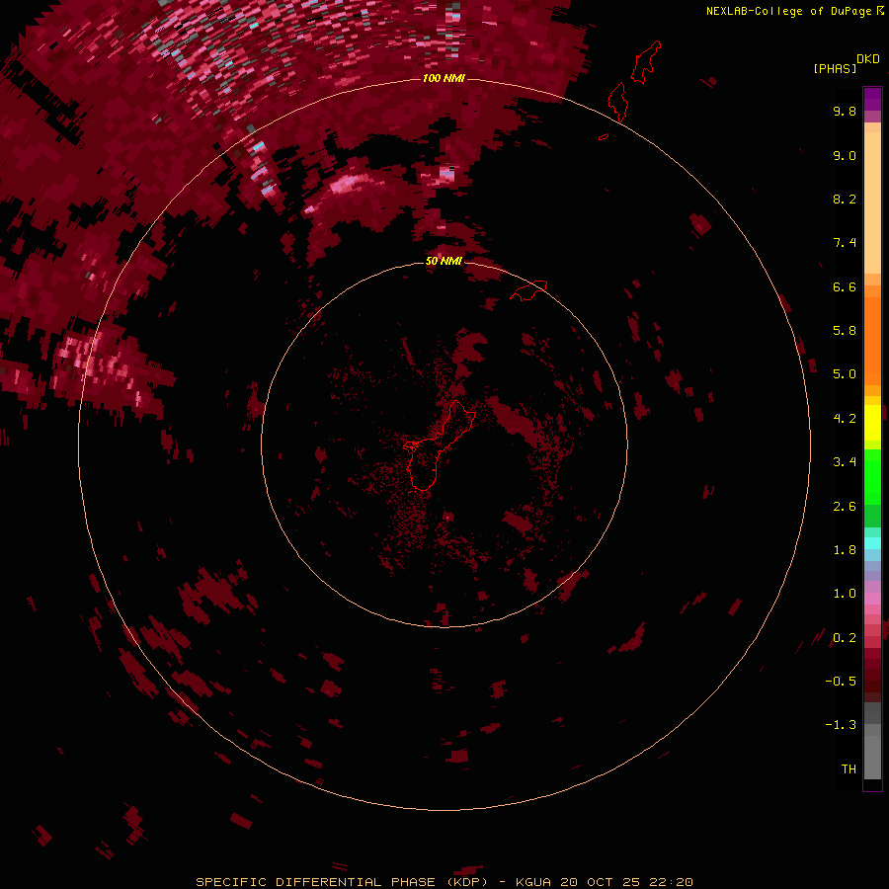
Task: Click the Specific Differential Phase KGUA caption
Action: coord(444,882)
